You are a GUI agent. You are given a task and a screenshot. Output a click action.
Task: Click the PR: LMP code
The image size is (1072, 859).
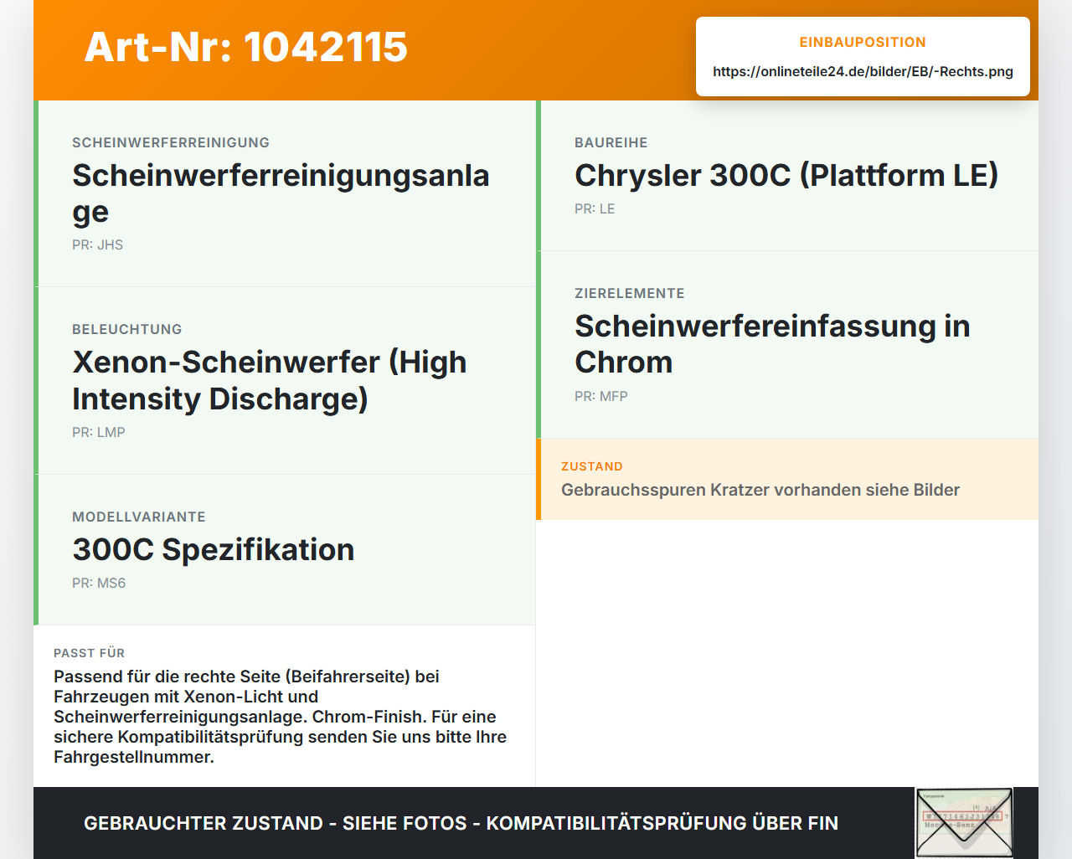tap(99, 433)
